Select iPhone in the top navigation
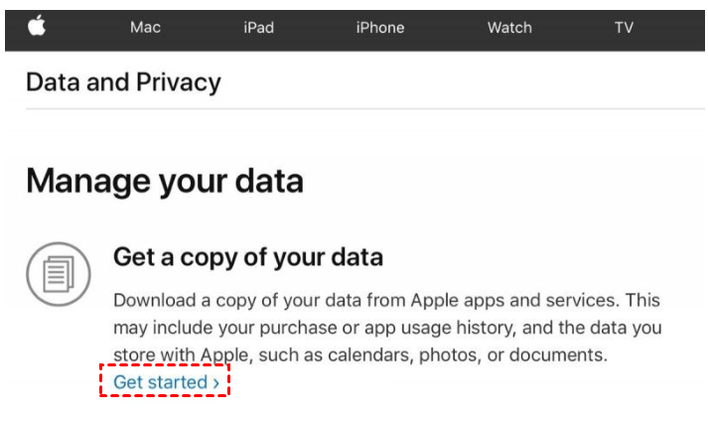This screenshot has height=421, width=708. pos(380,28)
